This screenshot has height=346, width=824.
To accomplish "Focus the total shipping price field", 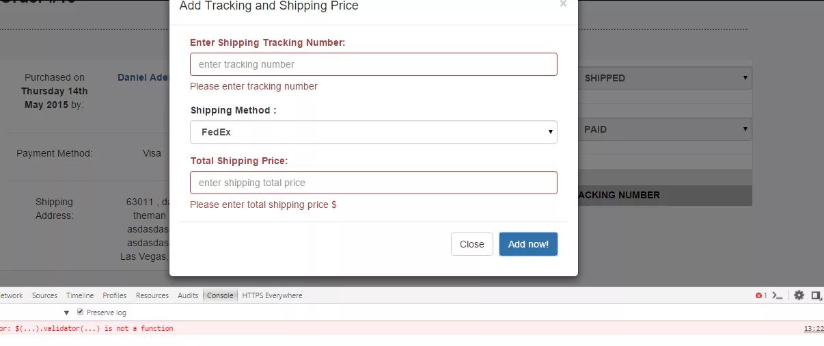I will click(x=373, y=183).
